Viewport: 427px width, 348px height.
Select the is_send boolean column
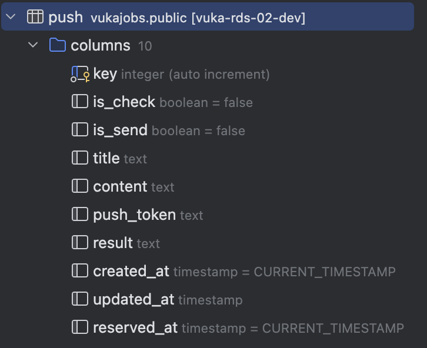(120, 130)
